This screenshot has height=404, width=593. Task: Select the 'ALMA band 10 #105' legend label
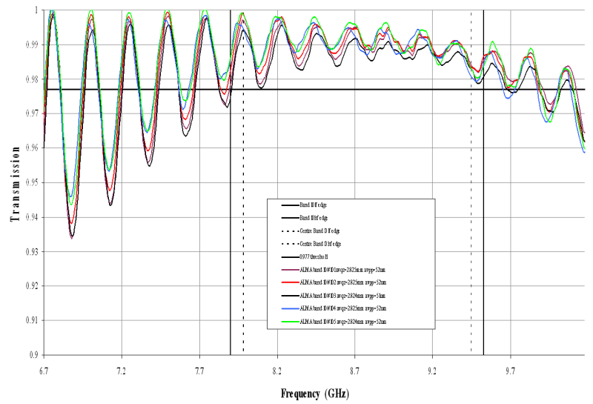tap(343, 322)
